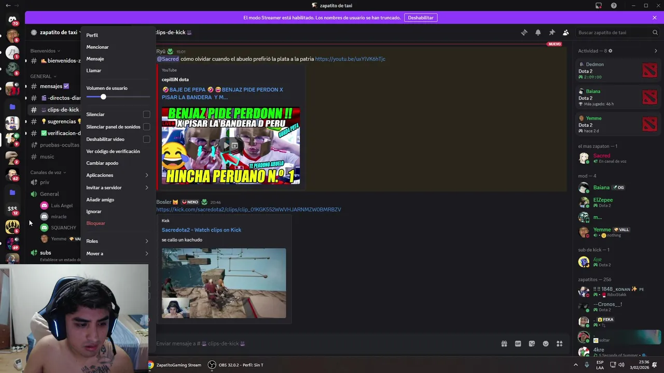Open the kick.com clip link from Bosler
Image resolution: width=664 pixels, height=373 pixels.
point(248,209)
